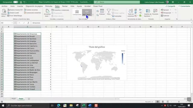
Task: Click the Obtener datos button
Action: click(4, 13)
